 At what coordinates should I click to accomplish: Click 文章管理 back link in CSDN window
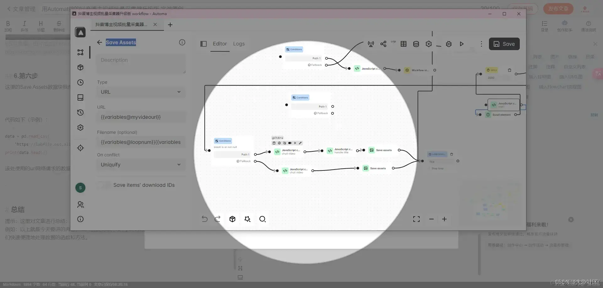tap(21, 9)
